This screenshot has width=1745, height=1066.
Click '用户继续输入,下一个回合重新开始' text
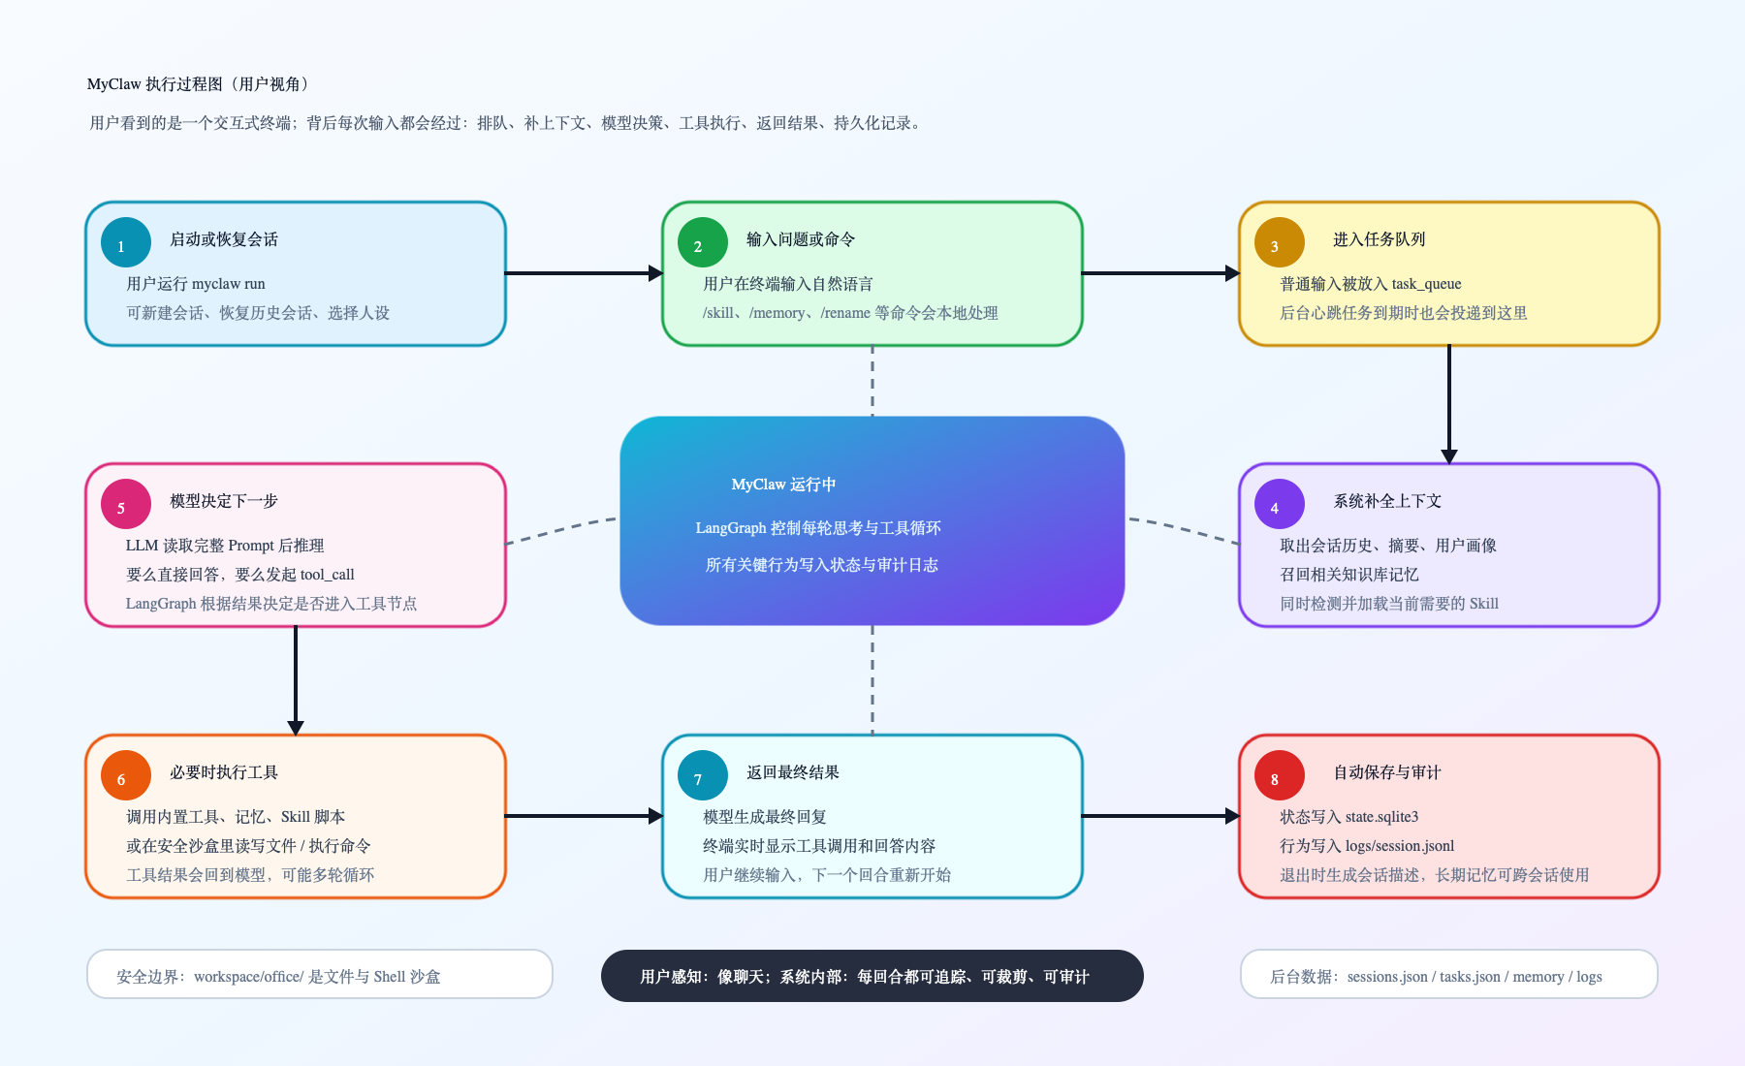(x=827, y=875)
